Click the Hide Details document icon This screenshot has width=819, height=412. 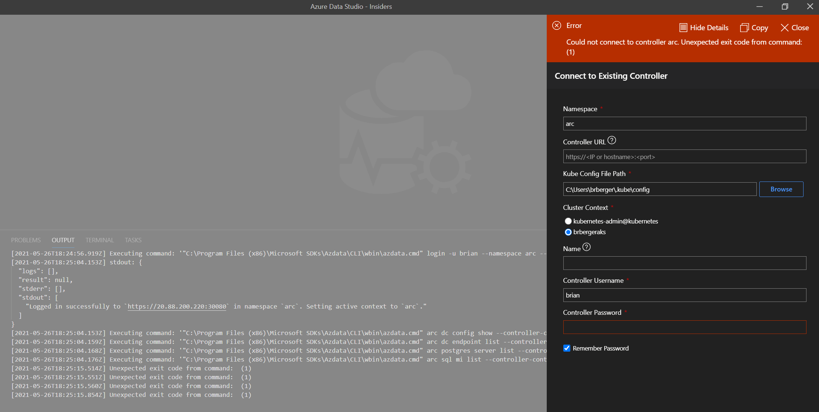click(x=683, y=27)
